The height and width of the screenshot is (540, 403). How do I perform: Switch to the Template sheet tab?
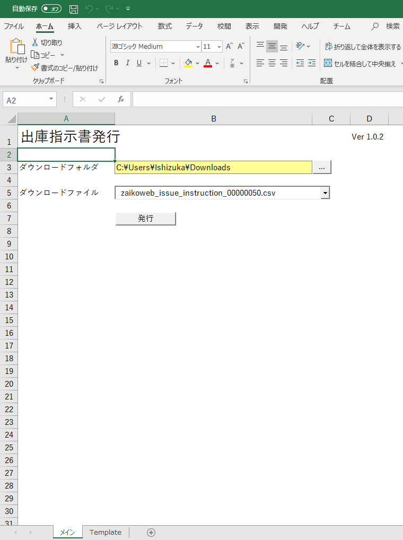105,532
